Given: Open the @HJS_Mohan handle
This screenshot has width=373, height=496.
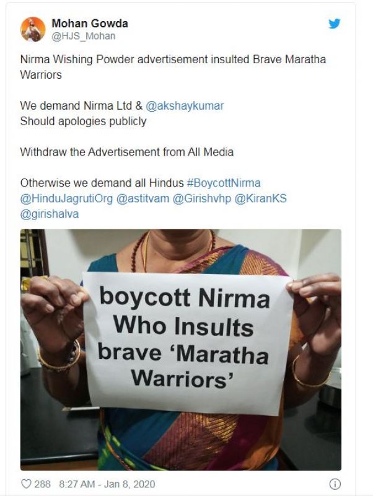Looking at the screenshot, I should (84, 36).
